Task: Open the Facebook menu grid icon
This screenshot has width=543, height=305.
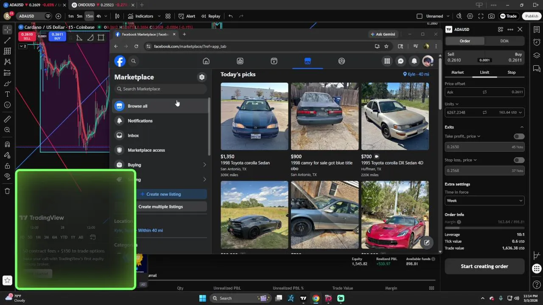Action: (387, 61)
